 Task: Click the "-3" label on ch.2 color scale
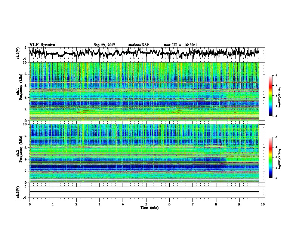click(x=275, y=137)
